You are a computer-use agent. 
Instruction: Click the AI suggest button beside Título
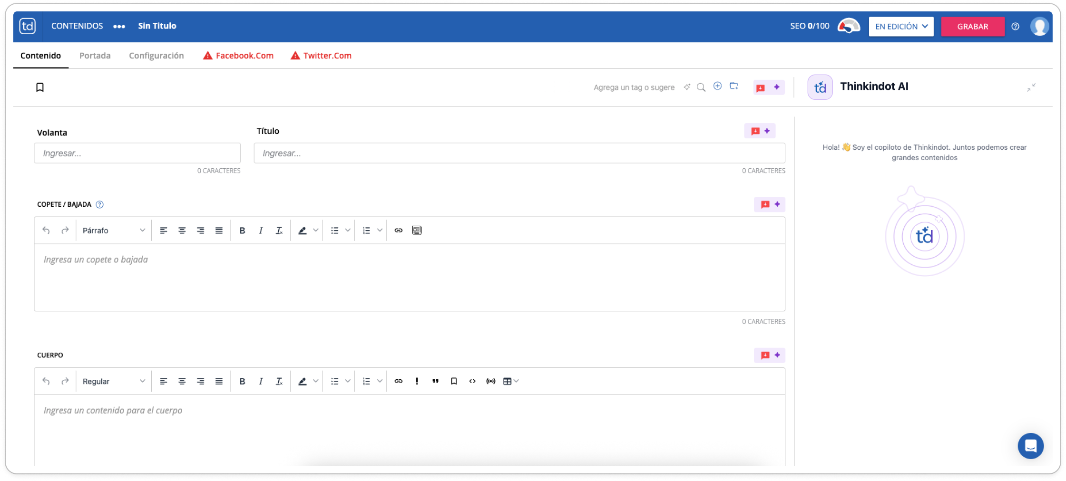760,131
